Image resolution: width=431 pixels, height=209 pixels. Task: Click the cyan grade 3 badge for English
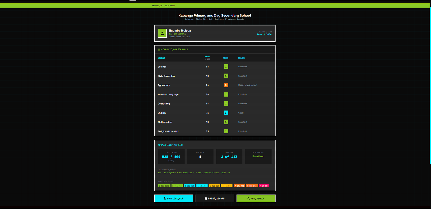coord(226,113)
